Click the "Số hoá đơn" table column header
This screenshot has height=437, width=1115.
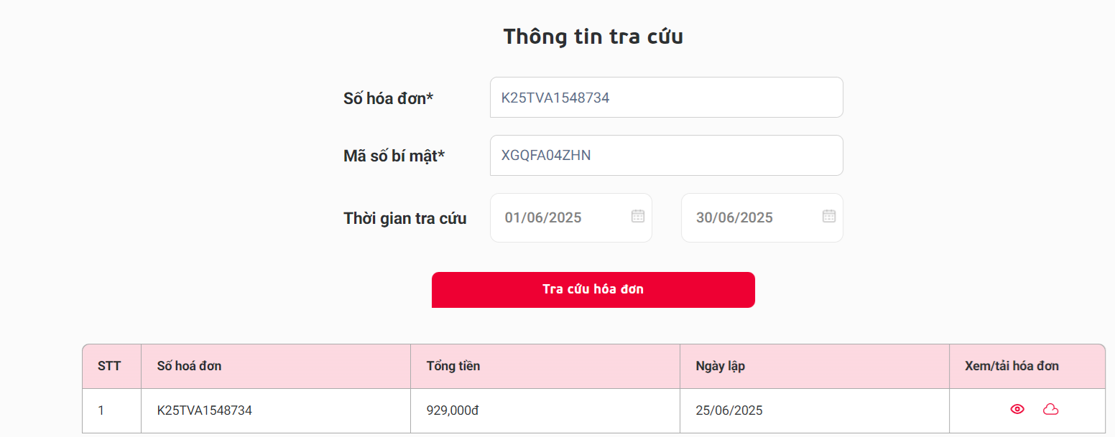click(x=190, y=366)
